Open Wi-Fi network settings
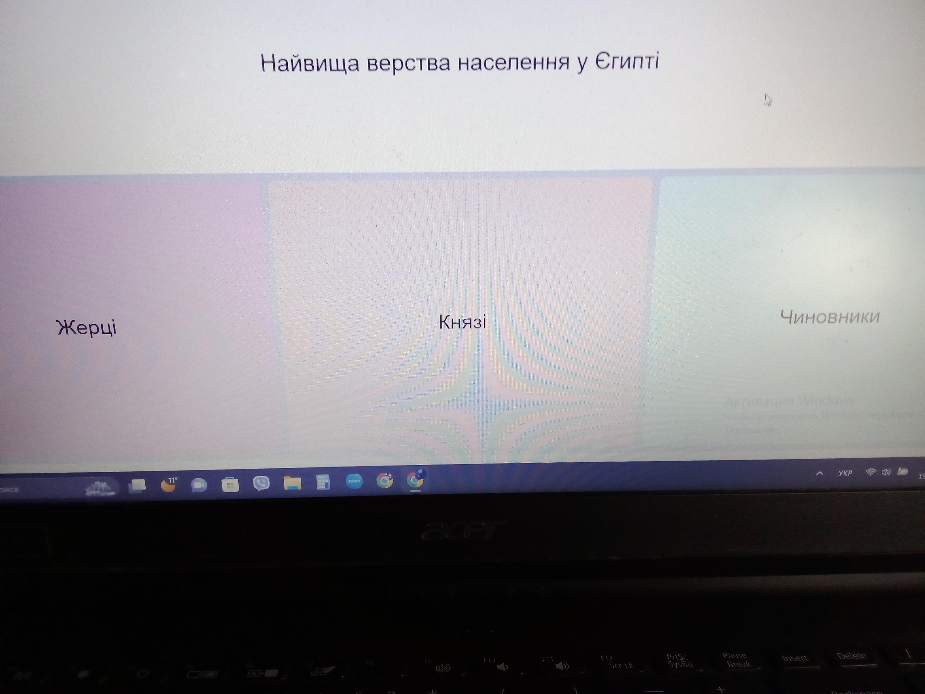This screenshot has width=925, height=694. click(x=871, y=472)
